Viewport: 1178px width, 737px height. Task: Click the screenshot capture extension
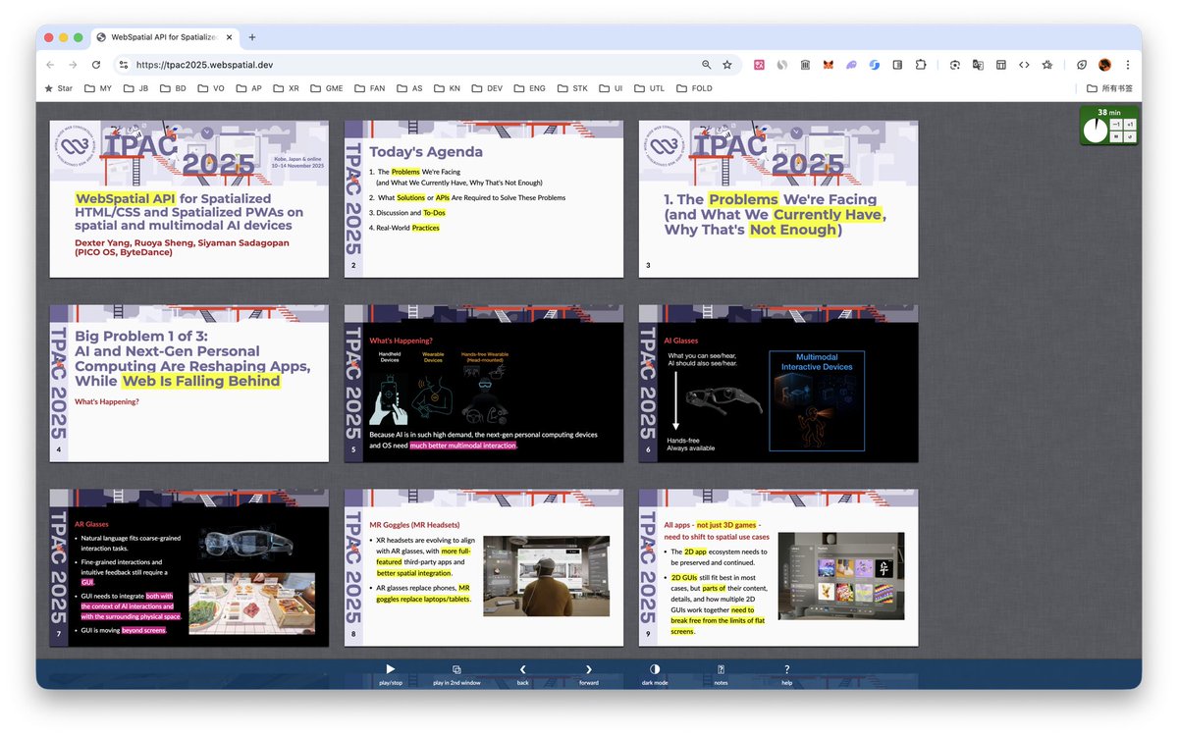pyautogui.click(x=955, y=65)
